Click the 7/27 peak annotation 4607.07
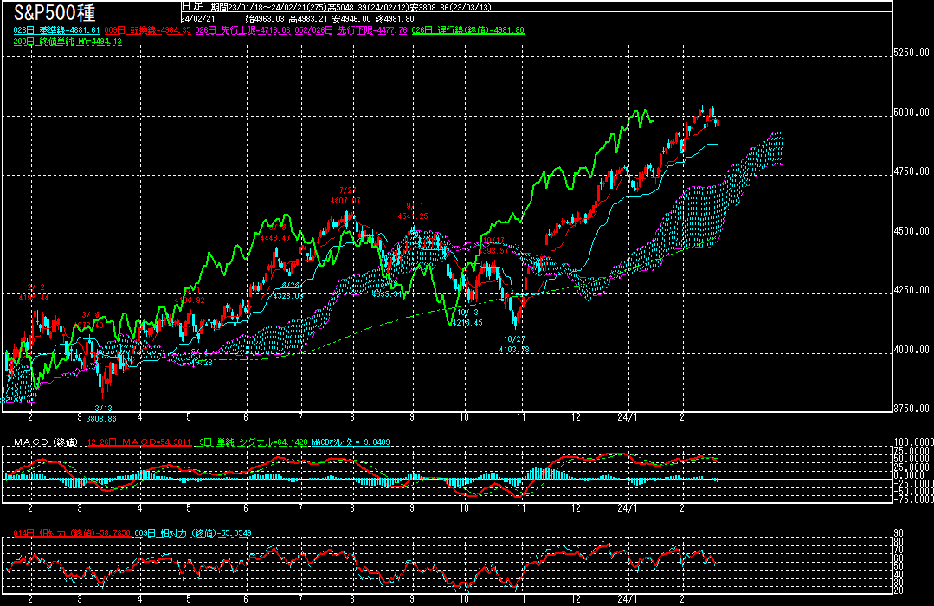This screenshot has height=606, width=934. coord(345,196)
